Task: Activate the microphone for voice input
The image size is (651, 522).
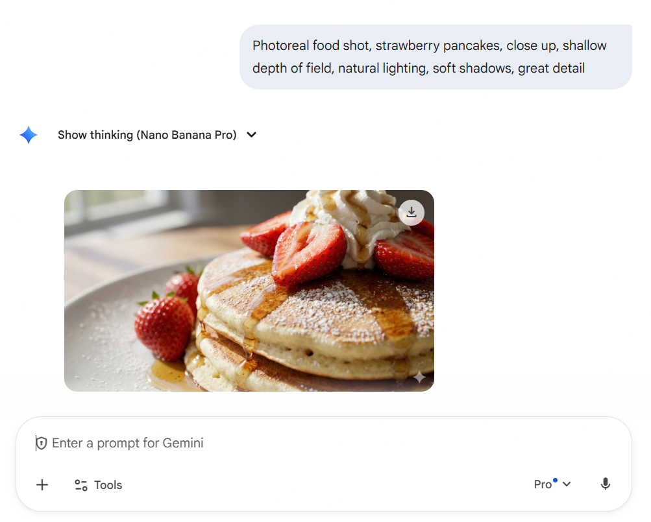Action: click(605, 484)
